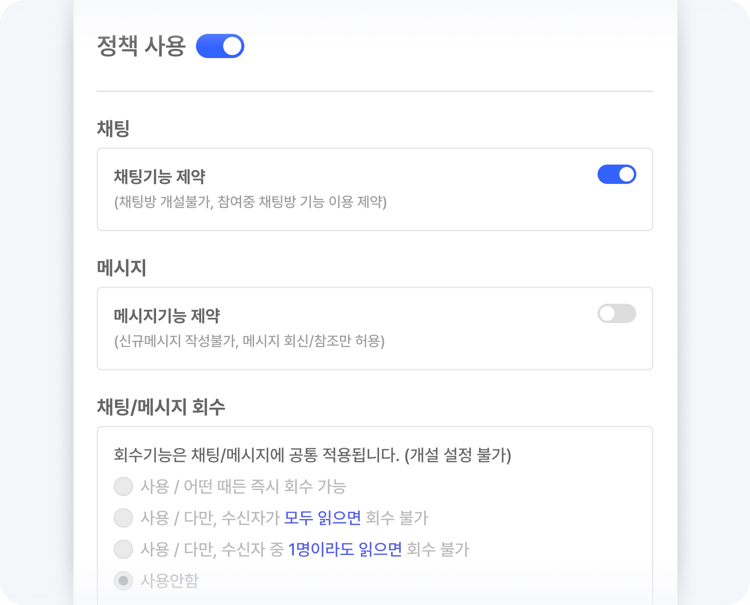
Task: Click the blue 모두 읽으면 text
Action: pyautogui.click(x=323, y=518)
